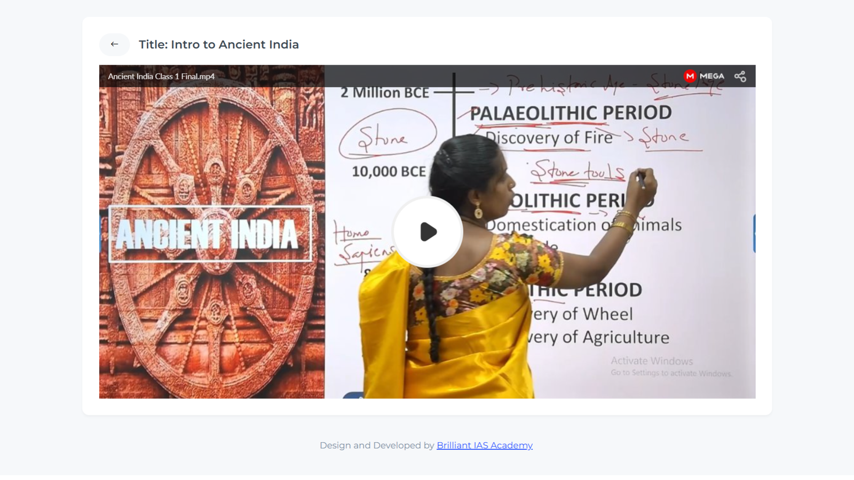854x480 pixels.
Task: Select the page title Intro to Ancient India
Action: (219, 44)
